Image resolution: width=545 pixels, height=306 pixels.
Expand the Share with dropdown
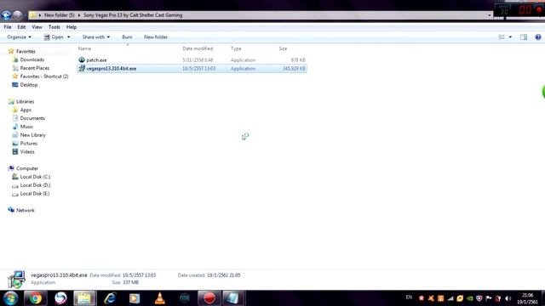click(x=96, y=37)
